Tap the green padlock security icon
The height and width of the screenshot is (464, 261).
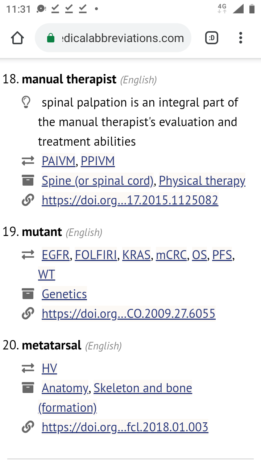click(x=51, y=38)
